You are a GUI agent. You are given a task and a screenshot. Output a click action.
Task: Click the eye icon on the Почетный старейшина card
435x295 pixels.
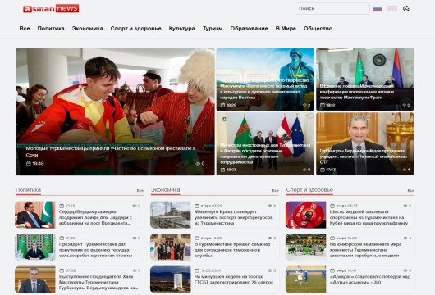click(x=405, y=170)
